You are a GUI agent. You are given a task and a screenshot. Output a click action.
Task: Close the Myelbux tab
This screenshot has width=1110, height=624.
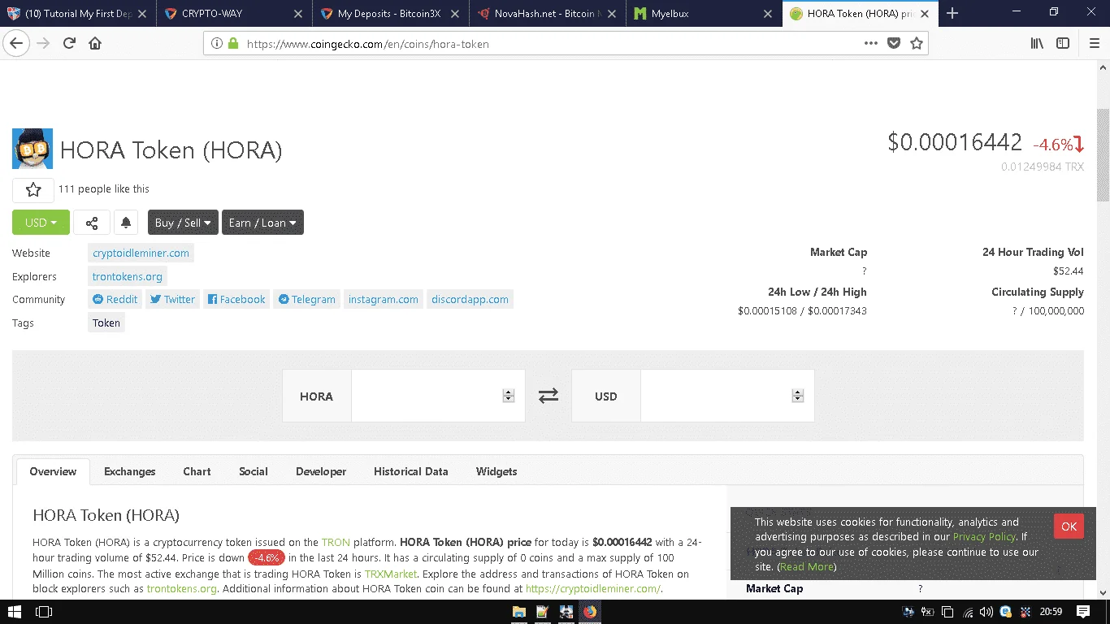[x=766, y=14]
